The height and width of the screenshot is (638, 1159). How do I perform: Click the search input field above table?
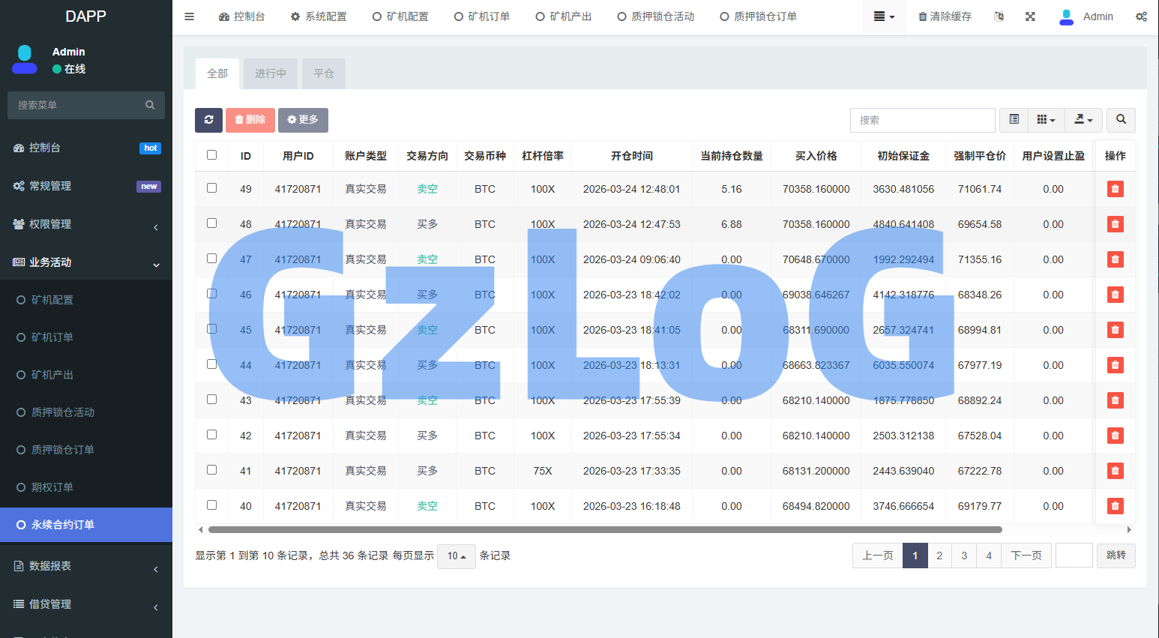[922, 120]
